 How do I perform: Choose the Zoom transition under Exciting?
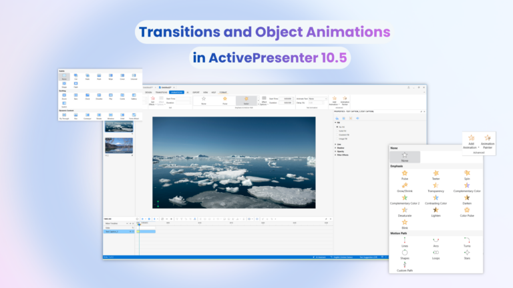[64, 96]
